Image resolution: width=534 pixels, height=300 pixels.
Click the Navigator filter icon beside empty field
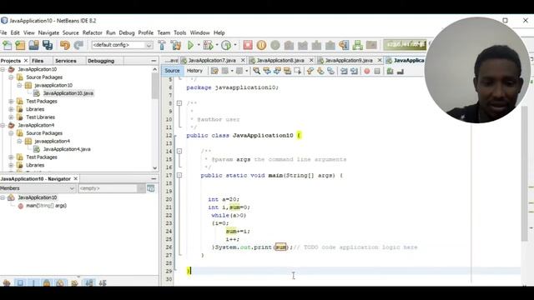pos(150,188)
